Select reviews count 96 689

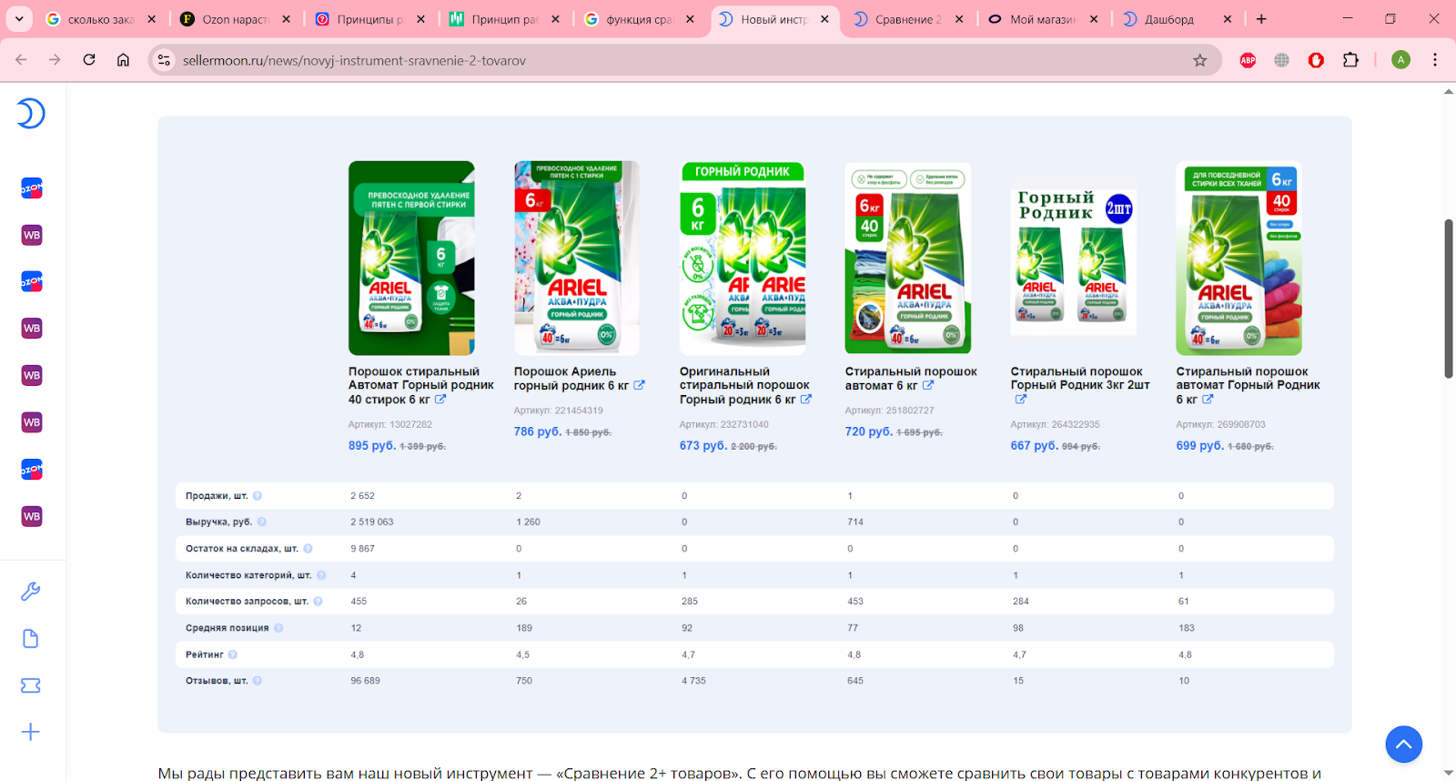[366, 681]
